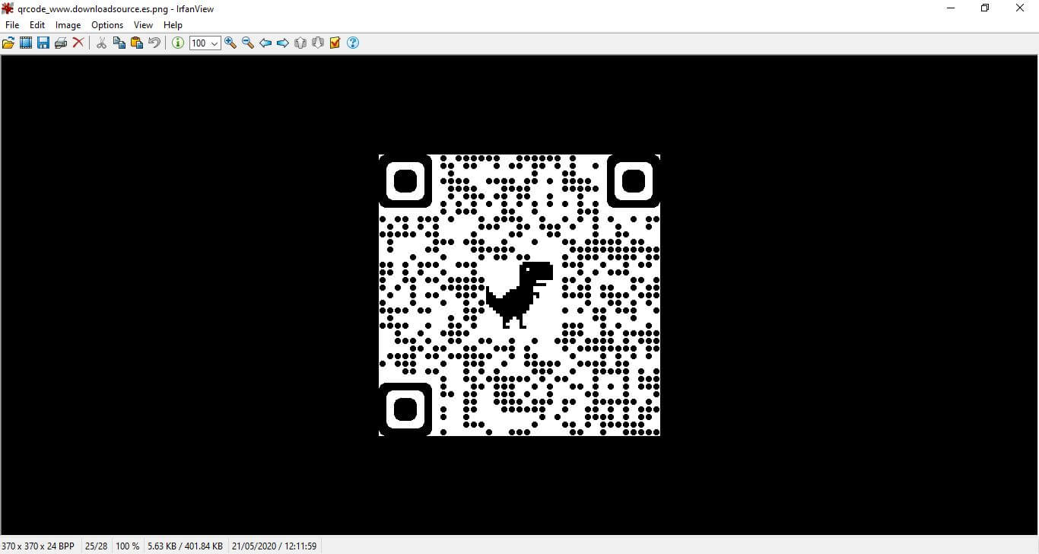Viewport: 1039px width, 554px height.
Task: Open the slideshow filmstrip icon
Action: pyautogui.click(x=26, y=43)
